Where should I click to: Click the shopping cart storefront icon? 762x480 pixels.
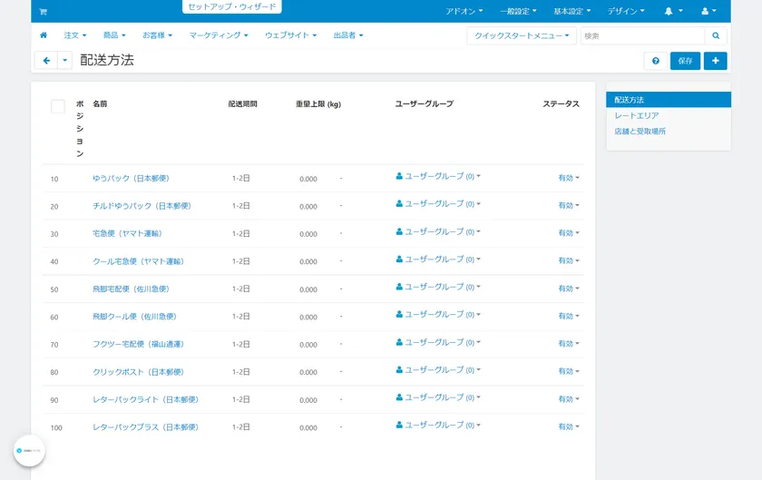43,12
